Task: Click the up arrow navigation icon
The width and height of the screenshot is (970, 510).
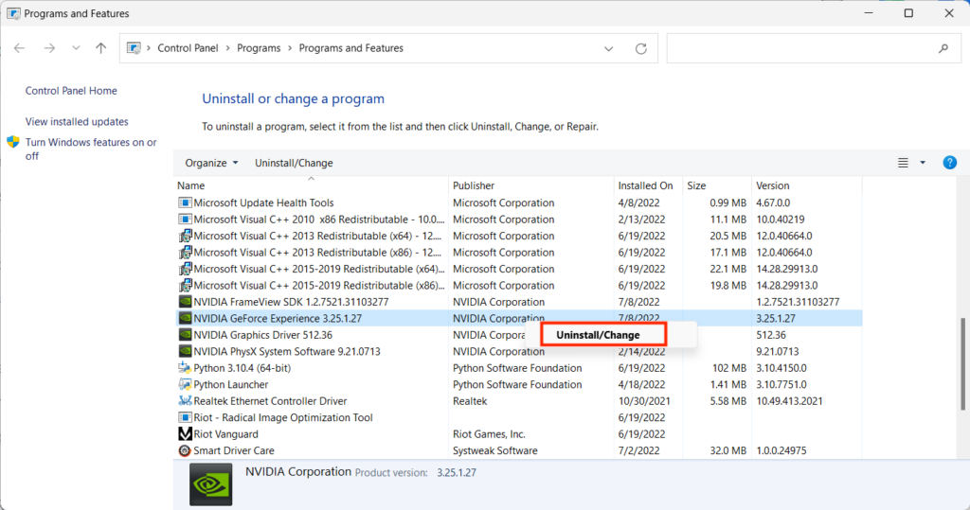Action: [101, 48]
